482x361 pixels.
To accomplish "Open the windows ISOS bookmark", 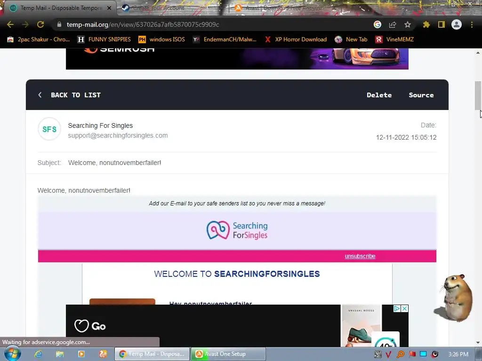I will (x=162, y=39).
